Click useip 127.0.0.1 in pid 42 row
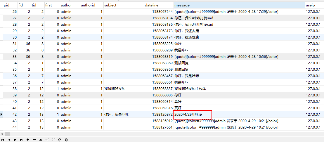The width and height of the screenshot is (324, 142). pyautogui.click(x=314, y=114)
